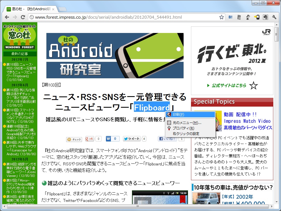Screen dimensions: 281x211
Task: Click the Flipboard app screenshot thumbnail
Action: click(160, 197)
